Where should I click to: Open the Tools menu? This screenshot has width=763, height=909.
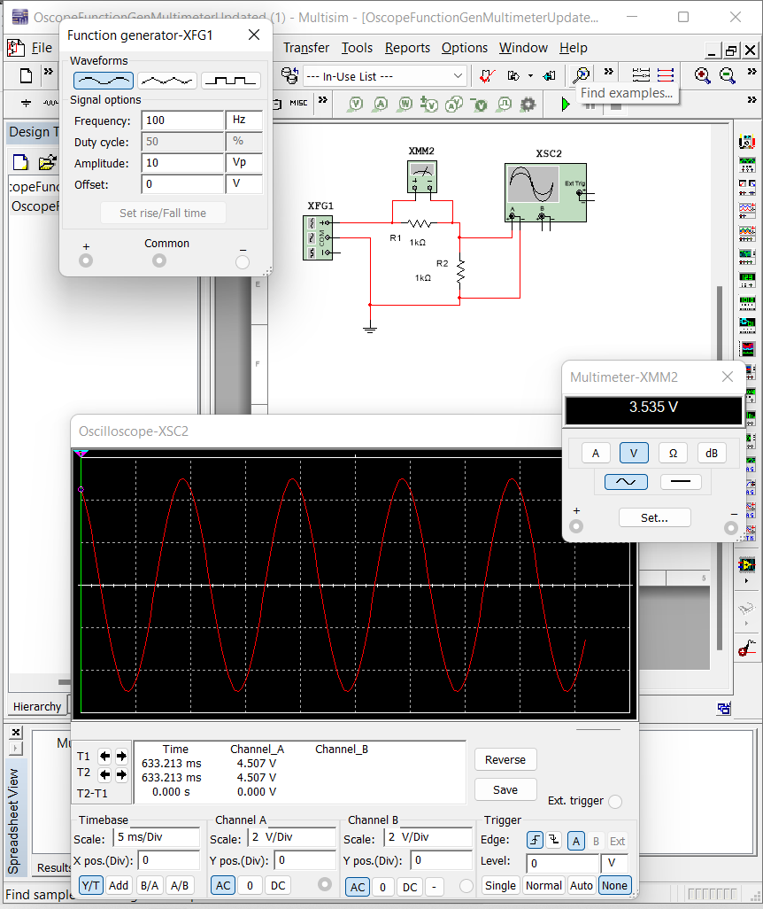357,48
